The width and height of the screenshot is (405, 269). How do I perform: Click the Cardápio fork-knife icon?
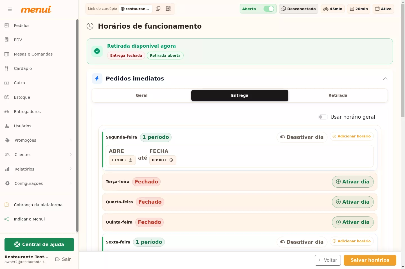tap(7, 68)
